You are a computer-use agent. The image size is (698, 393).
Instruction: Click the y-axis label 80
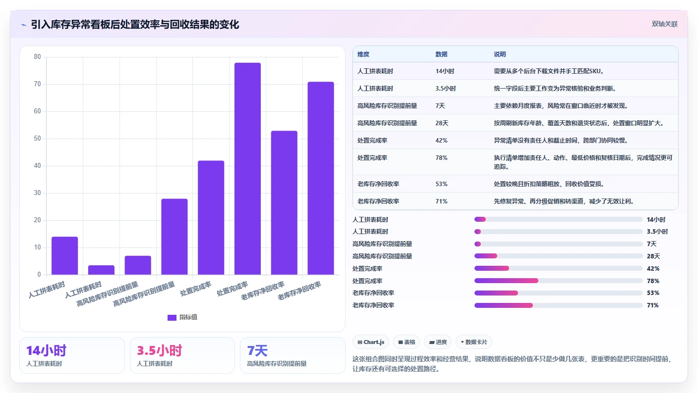click(37, 57)
